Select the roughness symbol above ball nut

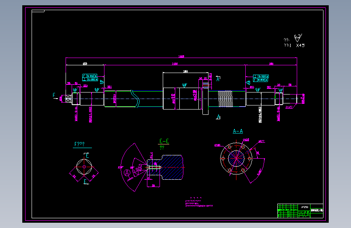click(185, 85)
